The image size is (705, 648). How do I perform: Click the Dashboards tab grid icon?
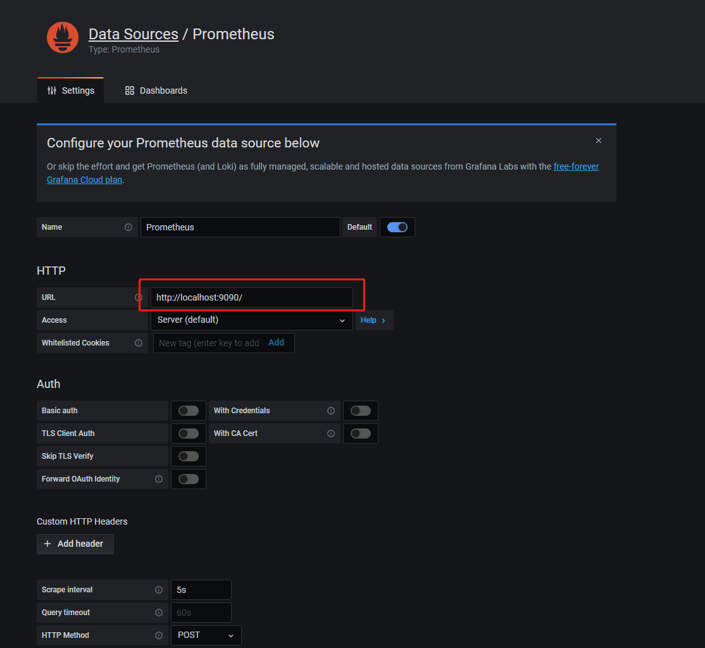coord(130,91)
